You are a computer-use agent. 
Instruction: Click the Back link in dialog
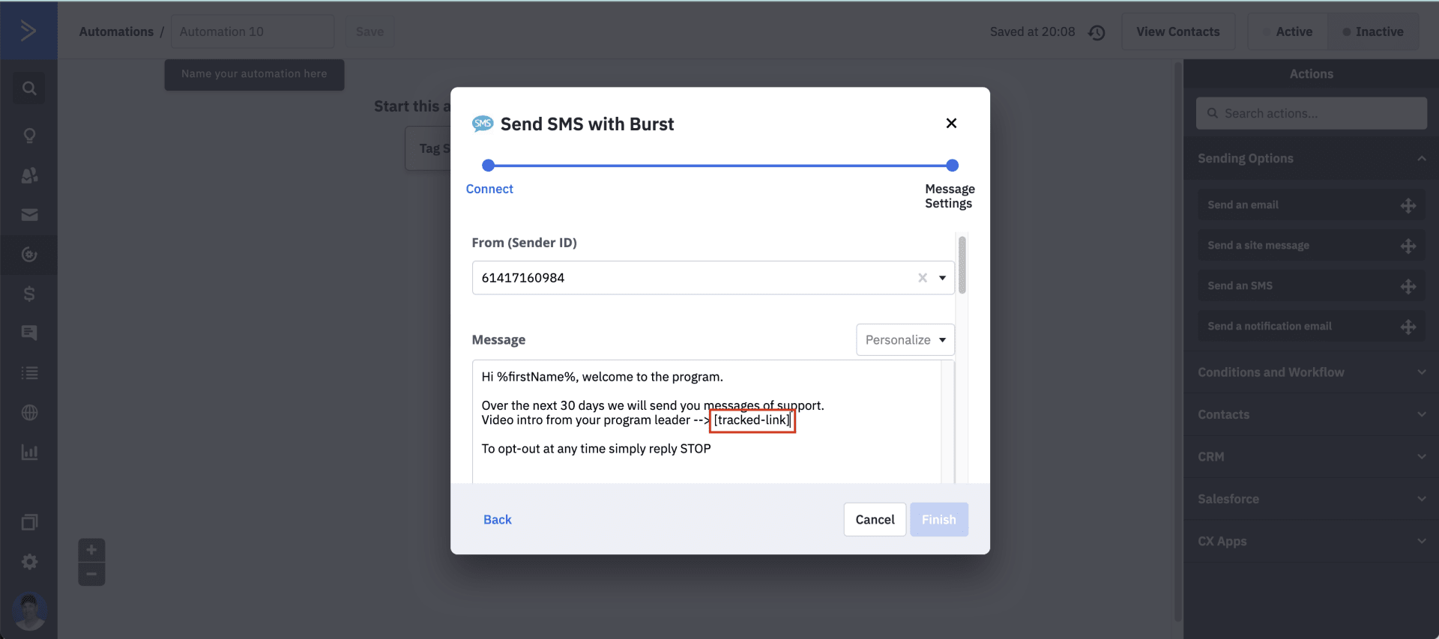pos(498,520)
